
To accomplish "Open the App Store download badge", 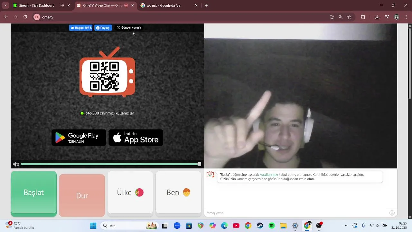I will click(x=136, y=138).
